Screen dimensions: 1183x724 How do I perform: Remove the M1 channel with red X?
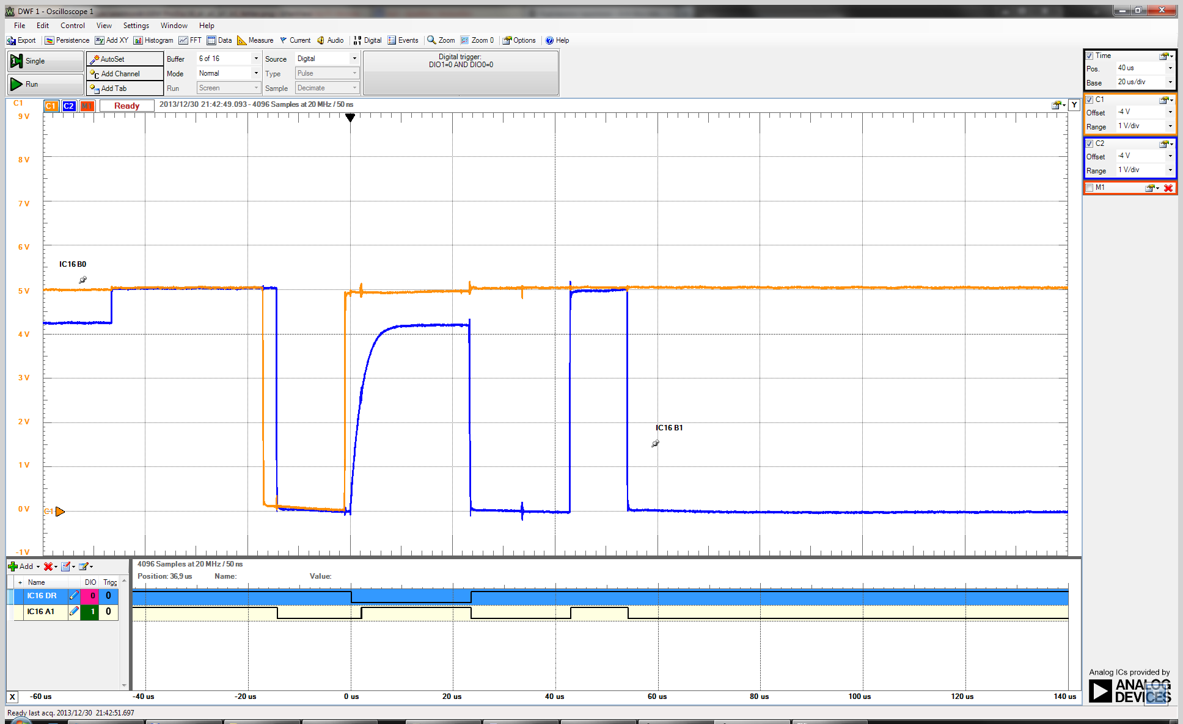point(1168,188)
